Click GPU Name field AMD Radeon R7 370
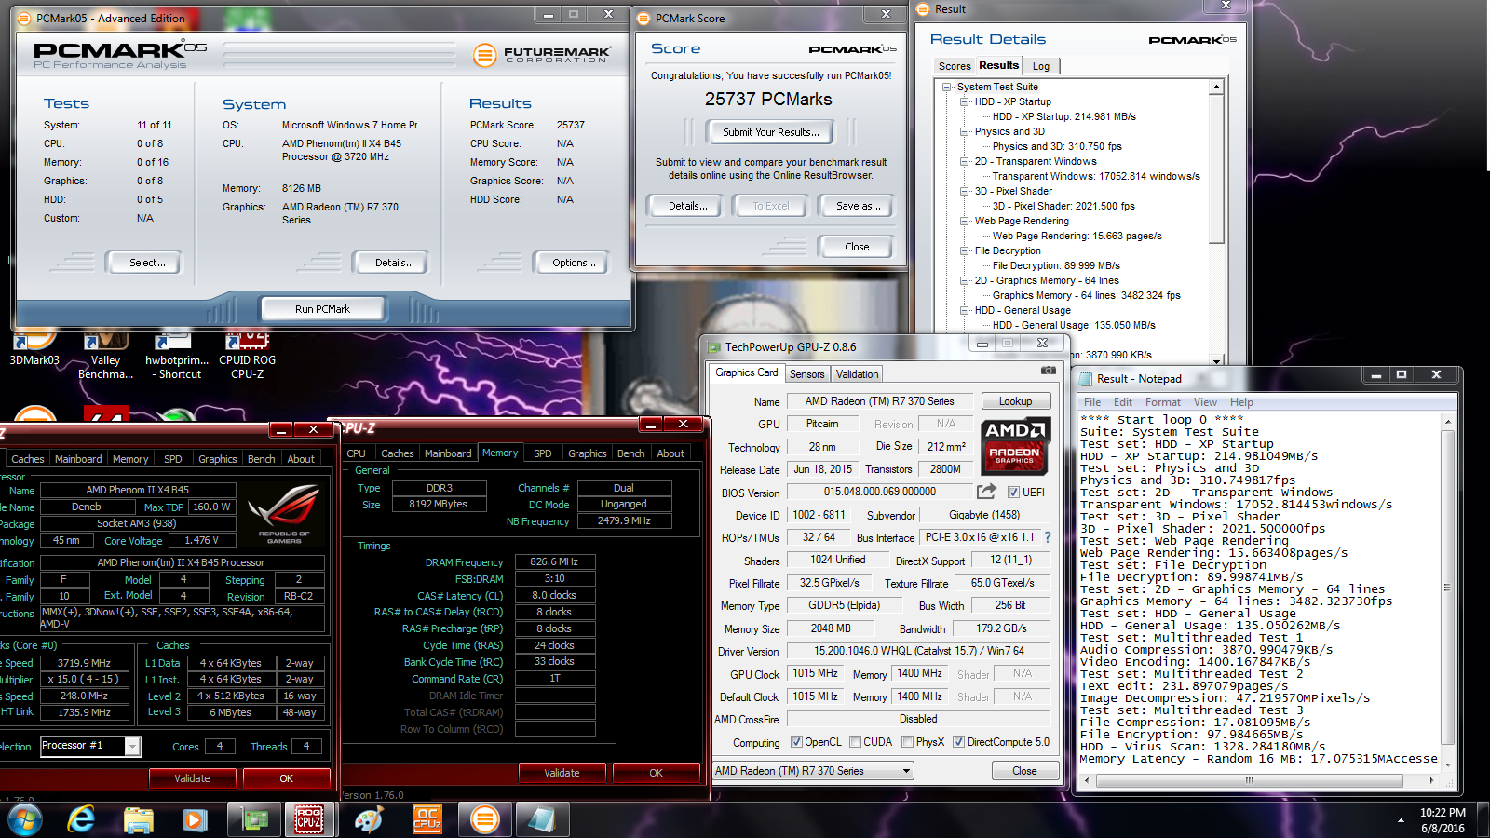Image resolution: width=1490 pixels, height=838 pixels. pyautogui.click(x=879, y=401)
